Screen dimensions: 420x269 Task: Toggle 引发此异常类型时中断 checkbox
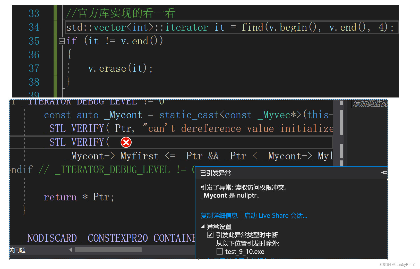[x=210, y=235]
